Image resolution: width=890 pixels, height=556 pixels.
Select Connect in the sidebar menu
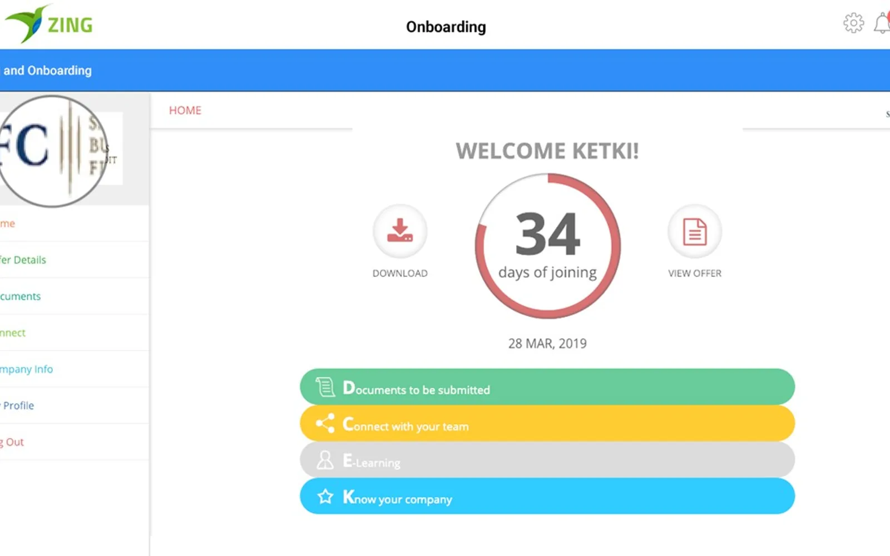[x=75, y=332]
